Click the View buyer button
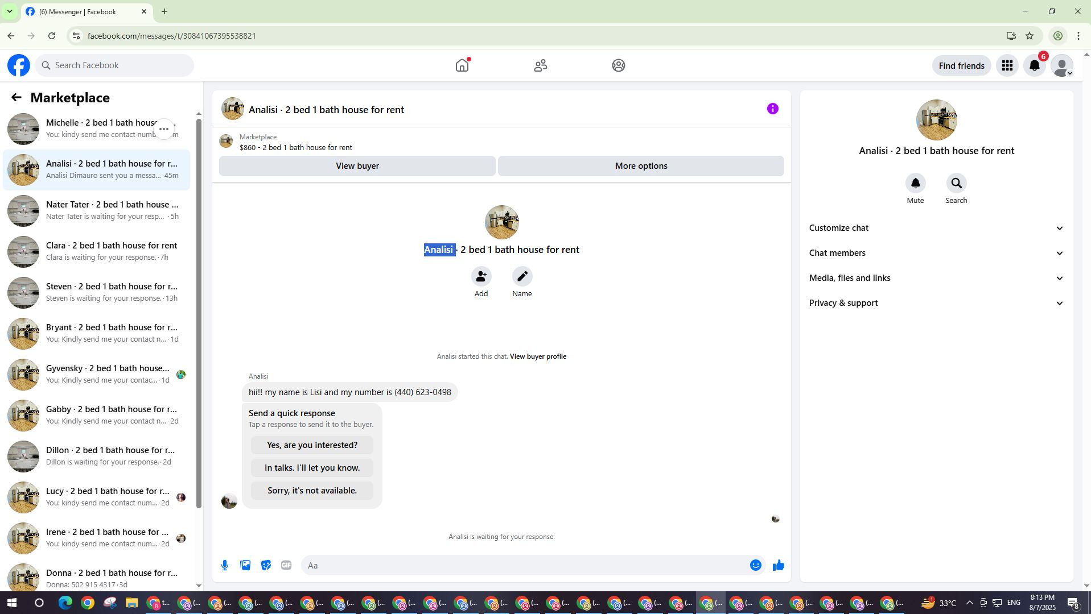 357,166
